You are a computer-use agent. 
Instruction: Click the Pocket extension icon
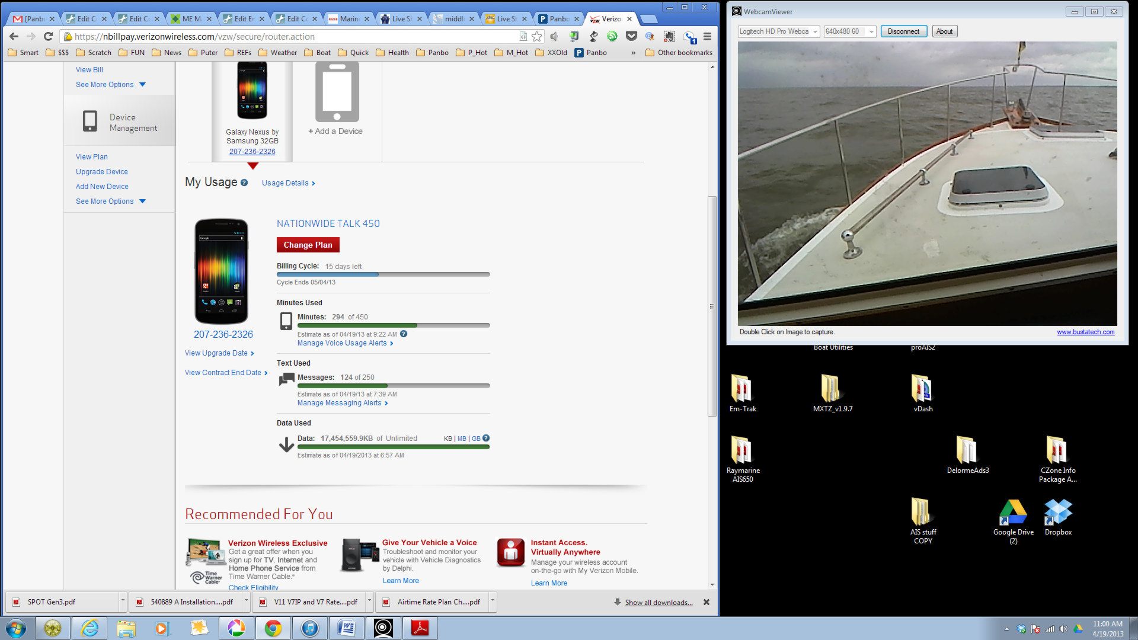tap(631, 37)
